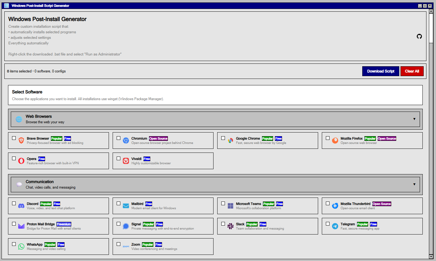Screen dimensions: 436x261
Task: Click the Brave Browser lion icon
Action: [21, 141]
